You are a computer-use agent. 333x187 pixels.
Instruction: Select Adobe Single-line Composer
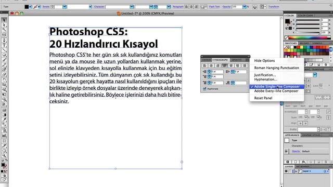click(x=277, y=87)
